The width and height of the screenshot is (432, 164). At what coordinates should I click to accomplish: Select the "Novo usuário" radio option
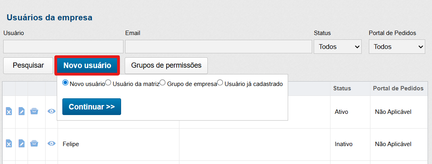66,83
